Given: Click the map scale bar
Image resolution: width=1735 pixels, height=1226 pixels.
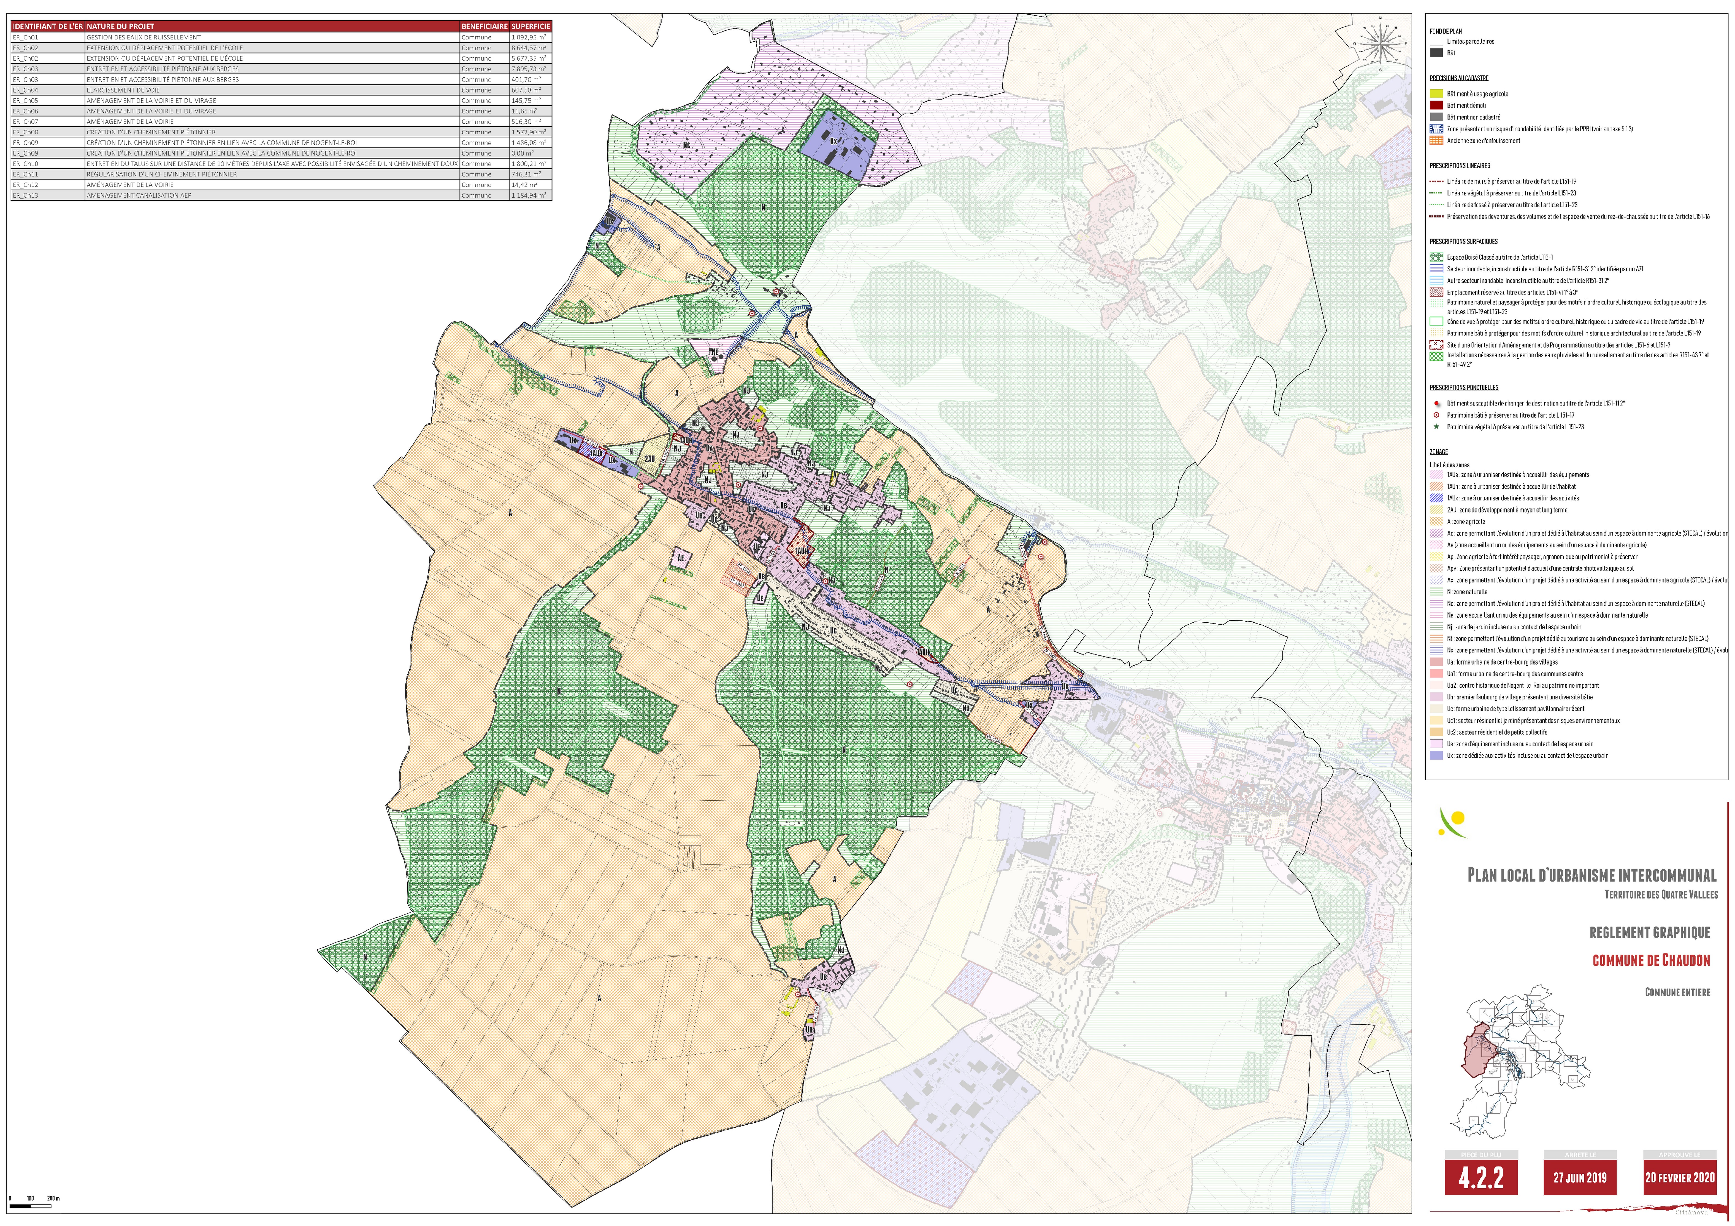Looking at the screenshot, I should point(31,1206).
